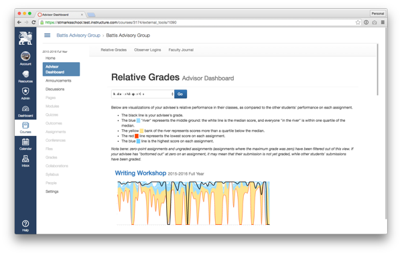Click the info extension icon in toolbar

(366, 22)
